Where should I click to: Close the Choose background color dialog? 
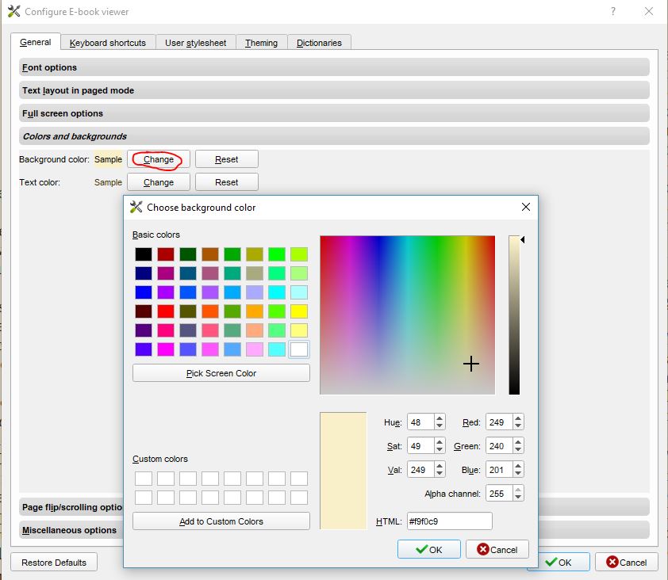pos(525,208)
